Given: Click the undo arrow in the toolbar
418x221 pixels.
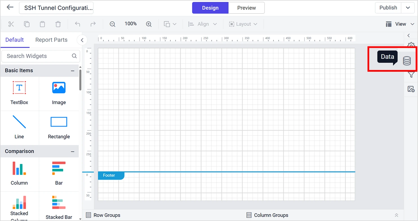Looking at the screenshot, I should pyautogui.click(x=77, y=24).
